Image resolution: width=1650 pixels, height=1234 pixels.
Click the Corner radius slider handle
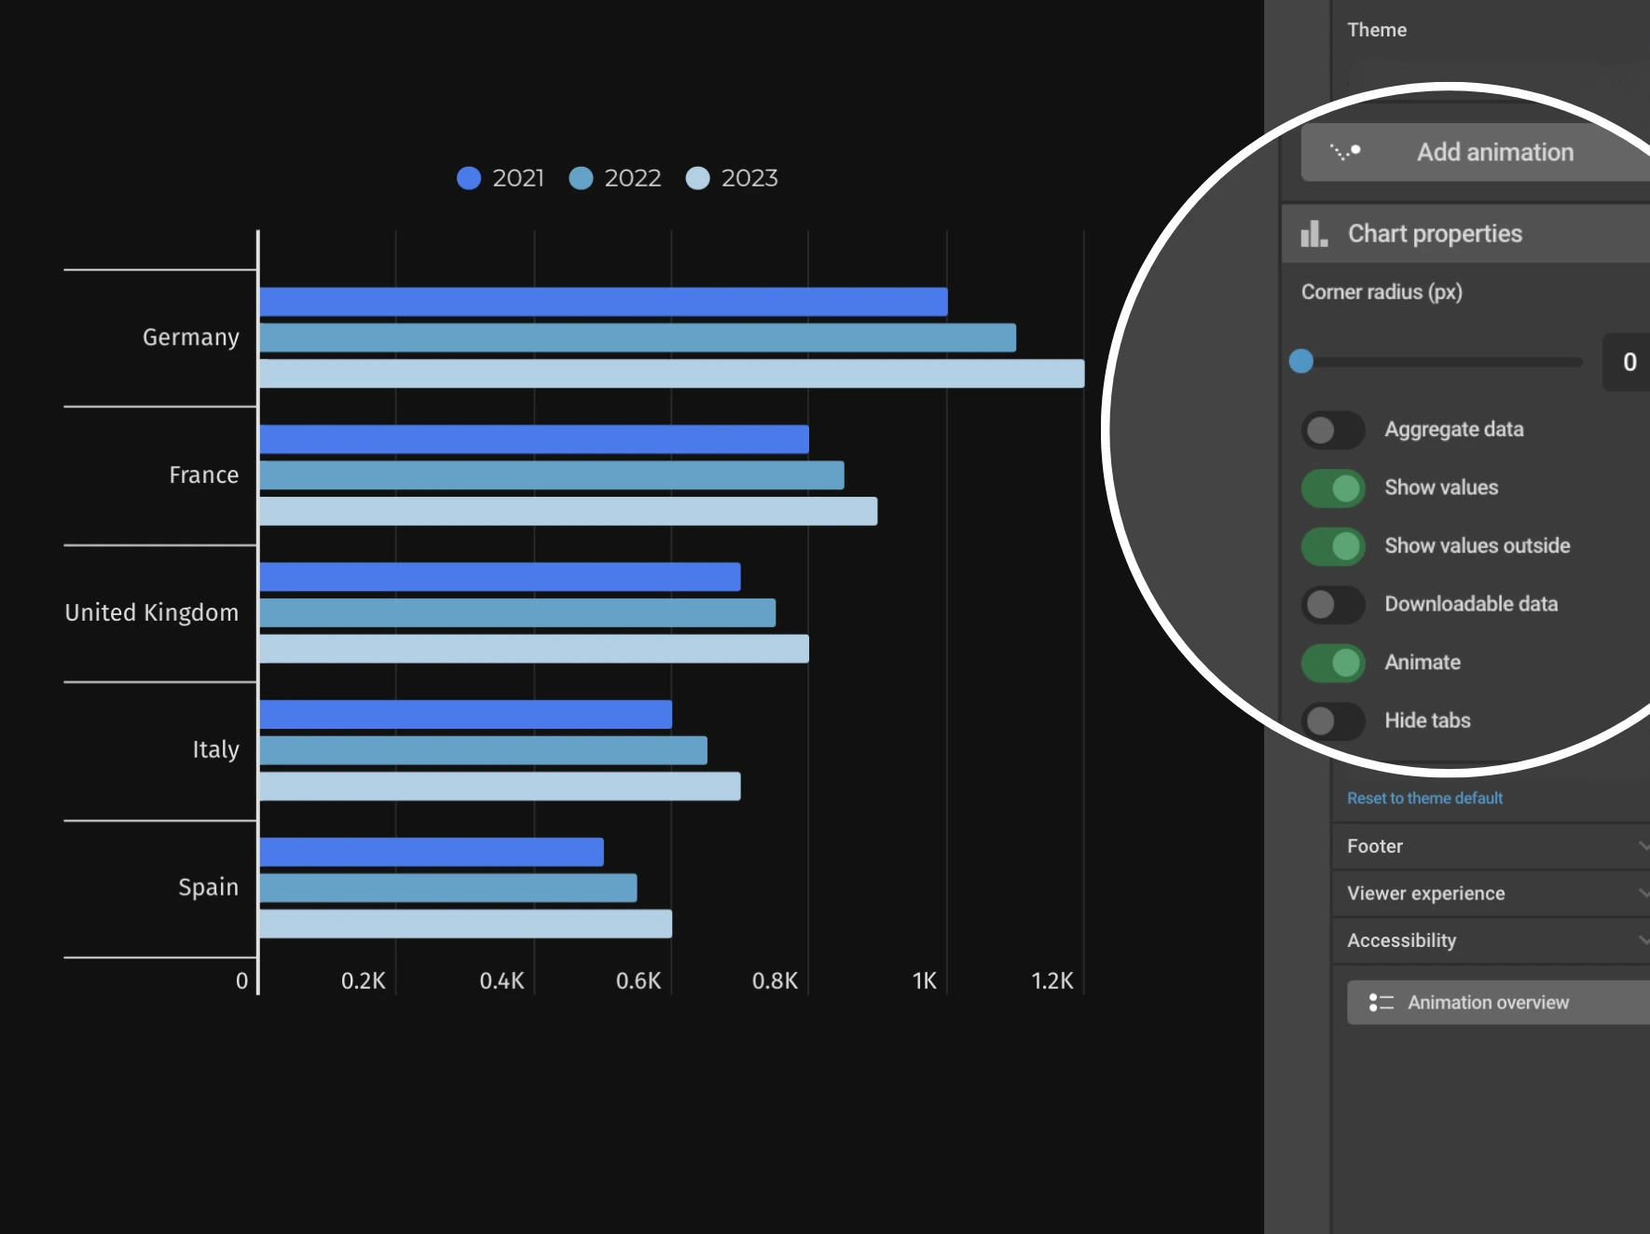1301,361
